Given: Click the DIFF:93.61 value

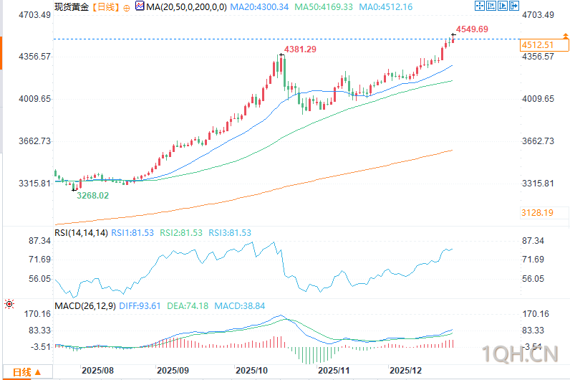Looking at the screenshot, I should (x=140, y=306).
